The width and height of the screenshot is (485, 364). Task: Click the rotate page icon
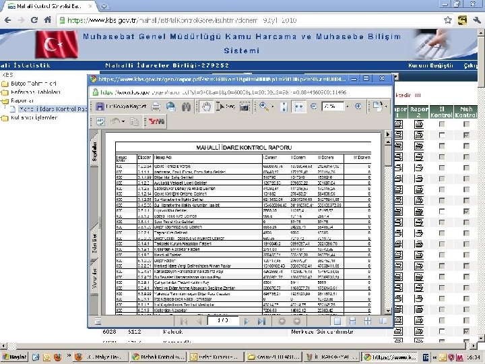click(x=377, y=107)
